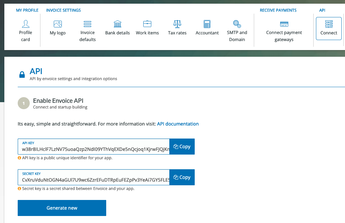The image size is (345, 223).
Task: Select the RECEIVE PAYMENTS section header
Action: pos(278,10)
